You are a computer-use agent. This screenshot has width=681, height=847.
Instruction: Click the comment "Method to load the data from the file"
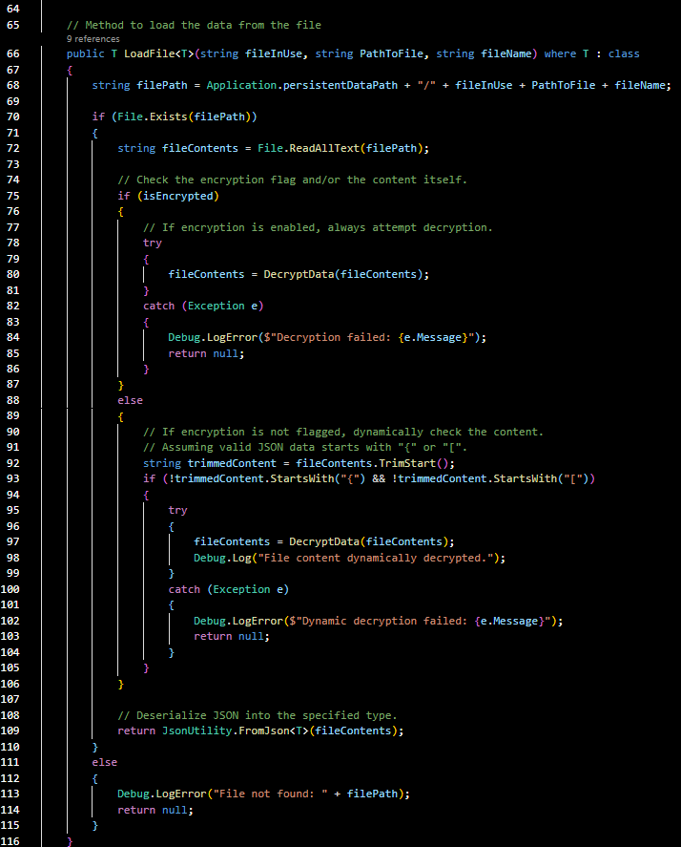pyautogui.click(x=194, y=25)
